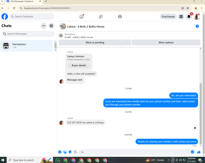The image size is (205, 163).
Task: Click the Buyer details button
Action: coord(79,65)
